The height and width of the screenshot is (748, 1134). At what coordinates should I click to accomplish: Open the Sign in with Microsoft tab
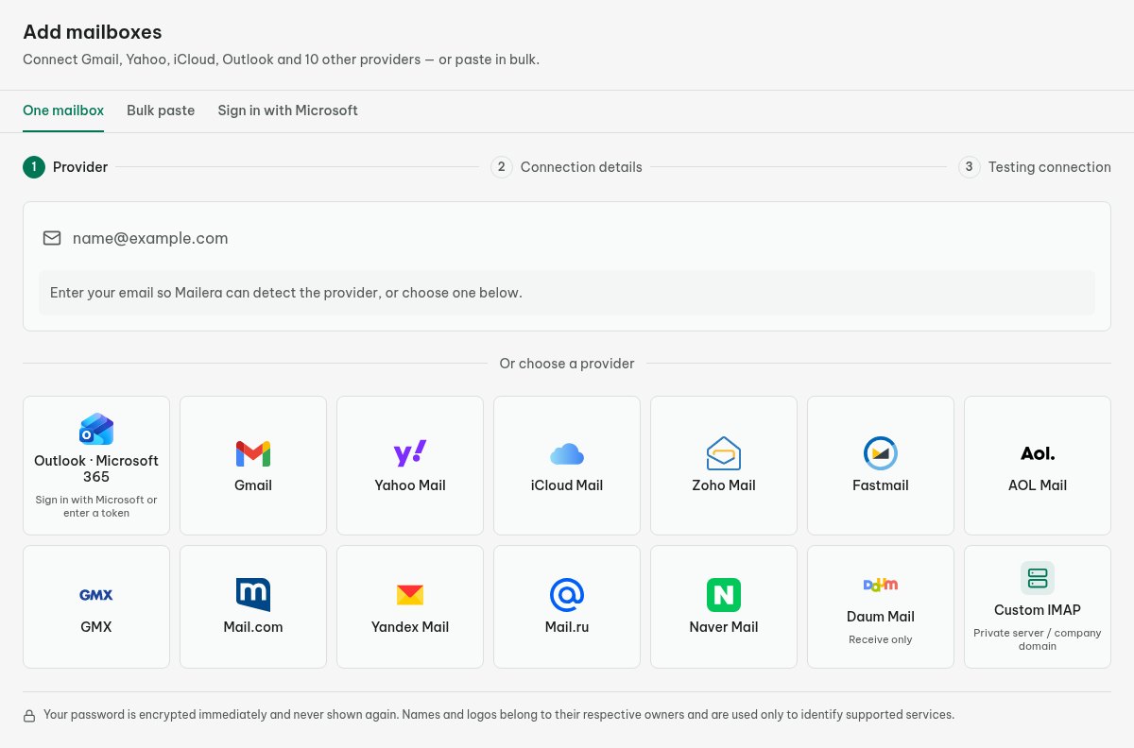(x=288, y=110)
